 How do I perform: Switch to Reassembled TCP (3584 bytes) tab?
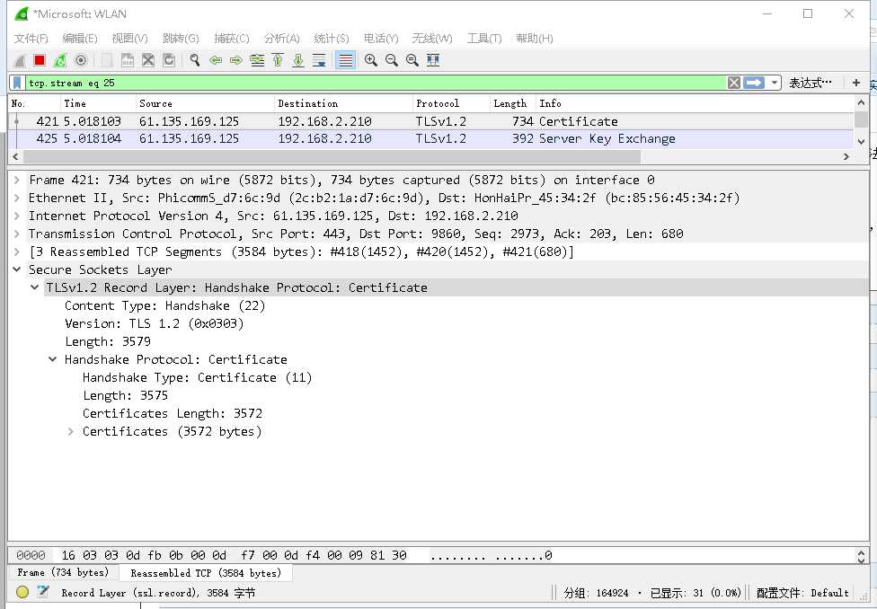(206, 573)
